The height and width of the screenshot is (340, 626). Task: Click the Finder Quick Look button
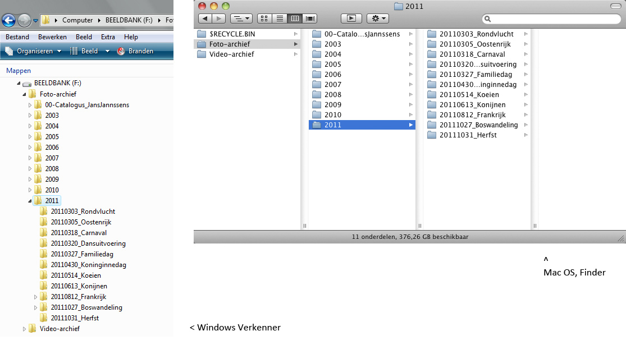[x=351, y=19]
